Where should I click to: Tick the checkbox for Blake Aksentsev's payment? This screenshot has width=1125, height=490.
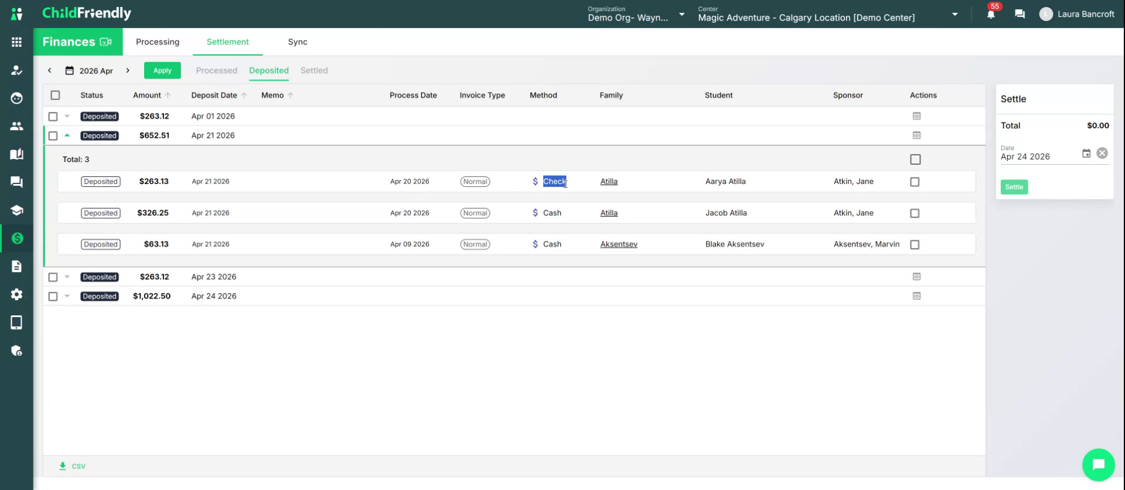[915, 244]
